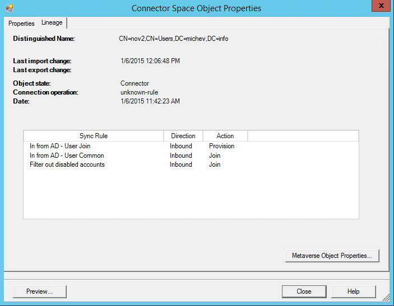Click the Preview button
This screenshot has width=394, height=306.
click(39, 291)
